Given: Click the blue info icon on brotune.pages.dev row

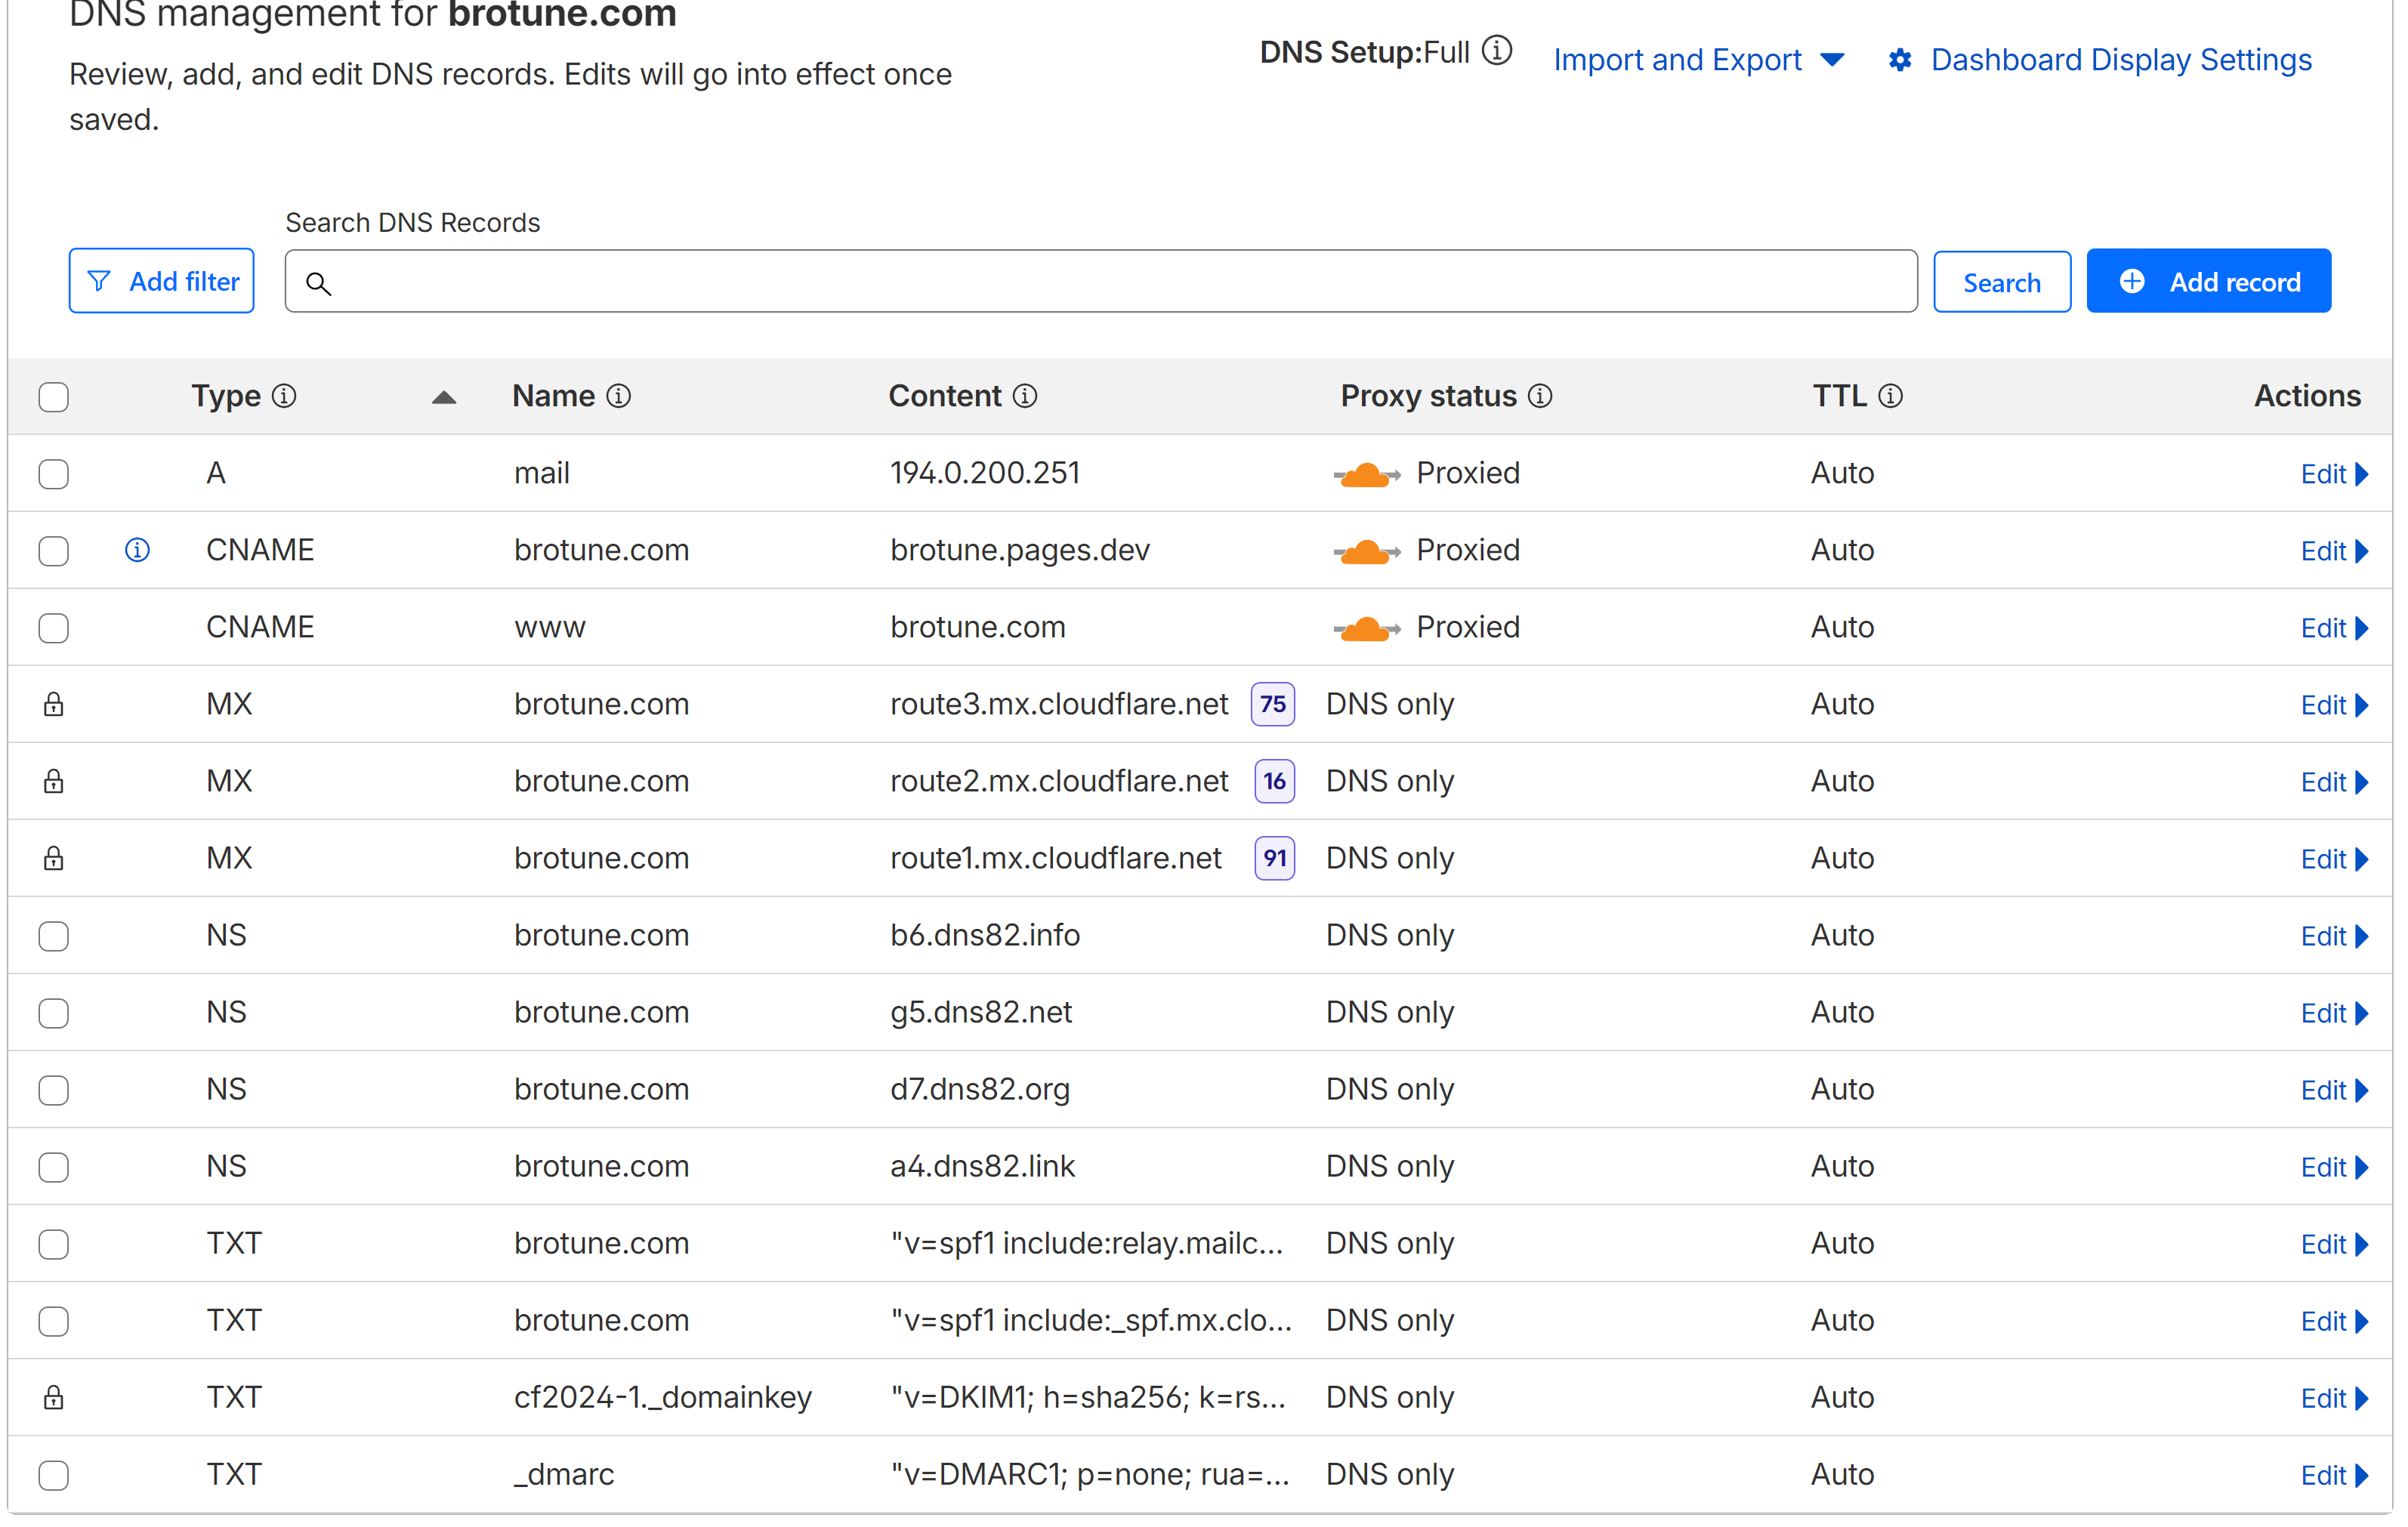Looking at the screenshot, I should coord(137,550).
